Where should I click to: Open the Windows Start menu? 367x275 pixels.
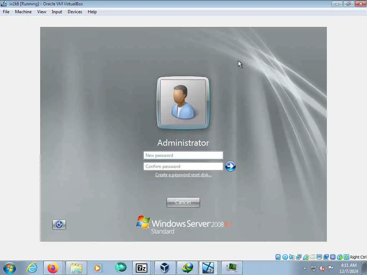(10, 268)
